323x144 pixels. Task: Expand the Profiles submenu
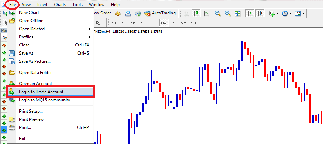[x=51, y=37]
